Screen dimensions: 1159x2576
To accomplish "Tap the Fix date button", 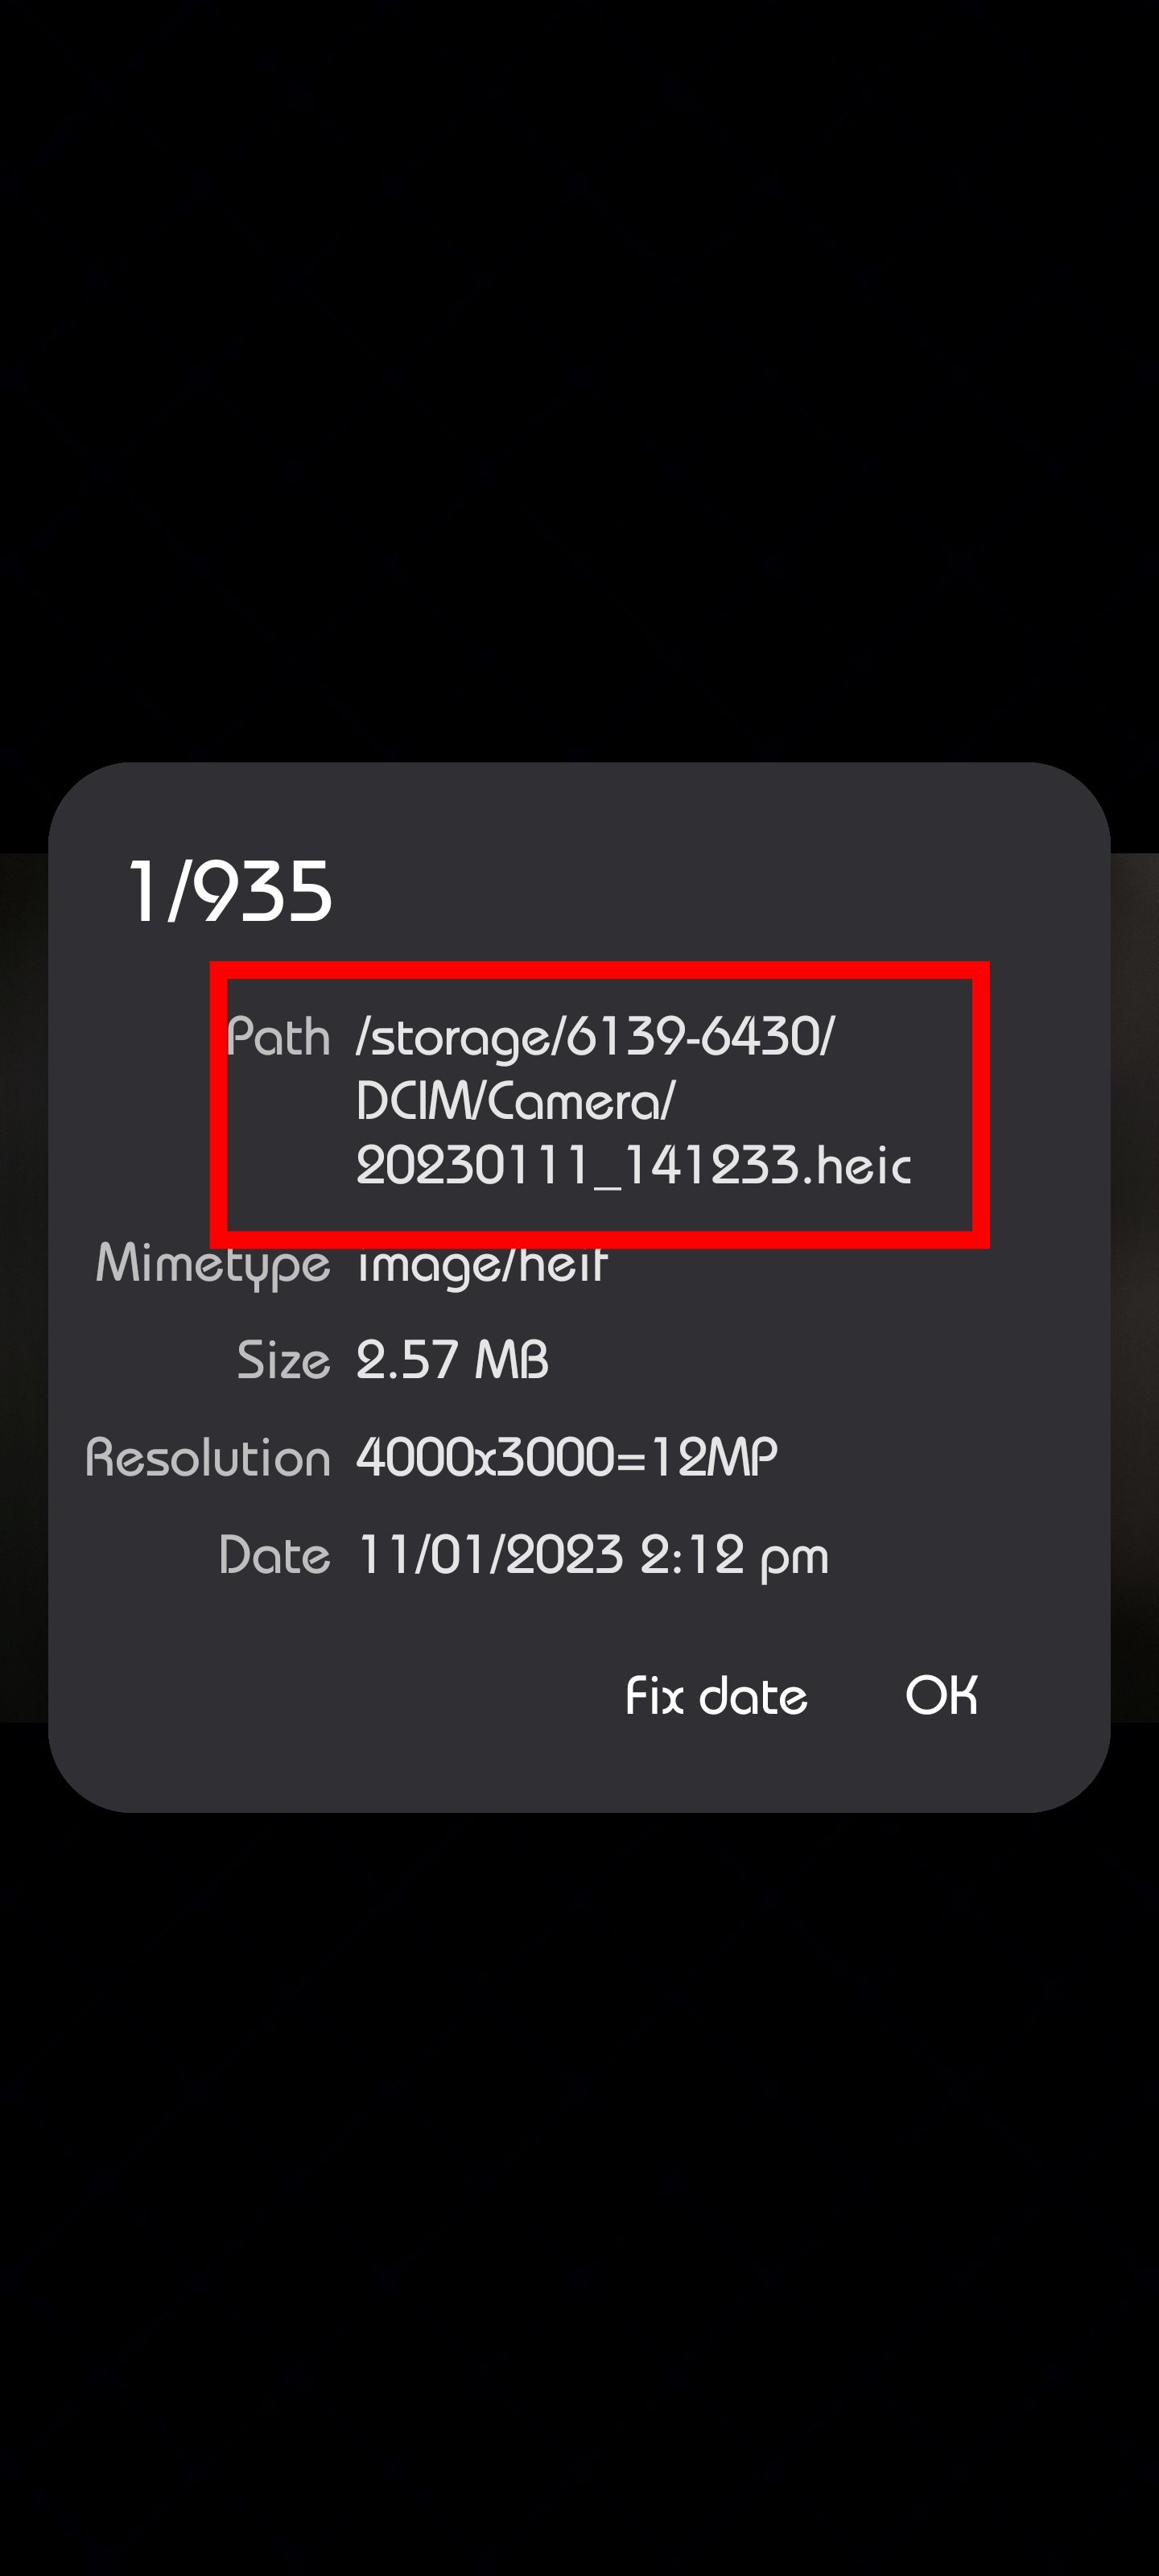I will pos(716,1696).
